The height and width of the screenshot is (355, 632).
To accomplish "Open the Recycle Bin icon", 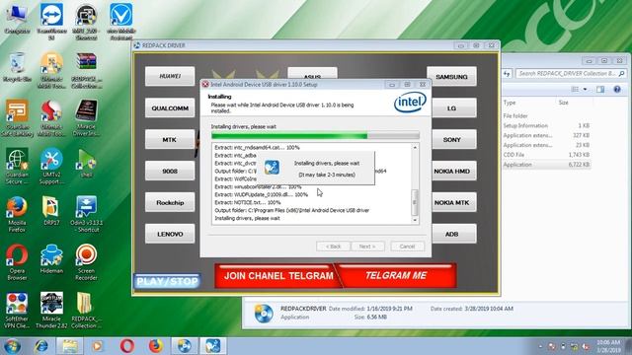I will [x=17, y=67].
